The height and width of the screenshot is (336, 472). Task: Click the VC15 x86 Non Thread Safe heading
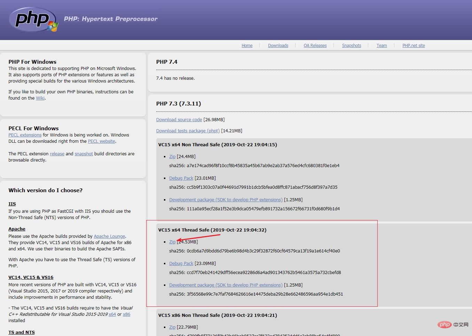(x=218, y=315)
